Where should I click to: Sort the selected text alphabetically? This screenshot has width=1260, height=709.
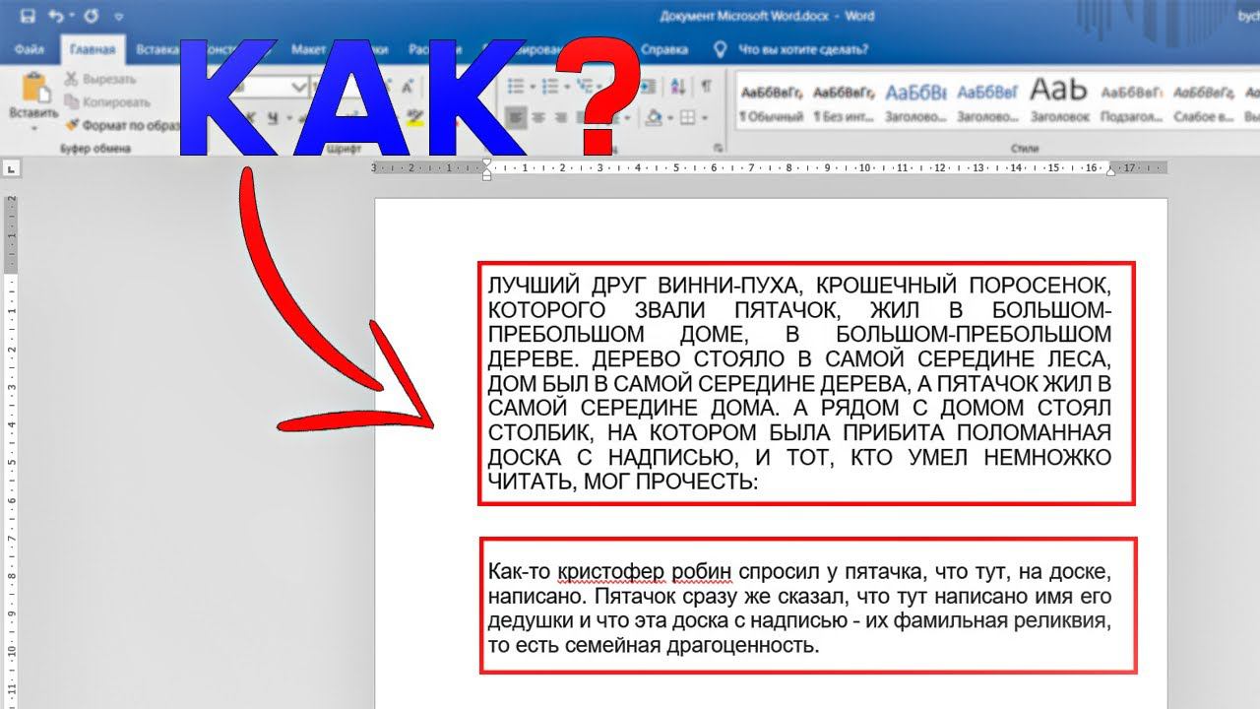coord(680,87)
